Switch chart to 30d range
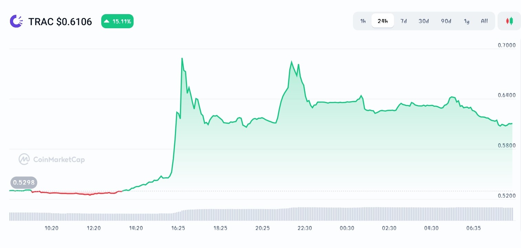 pos(424,21)
